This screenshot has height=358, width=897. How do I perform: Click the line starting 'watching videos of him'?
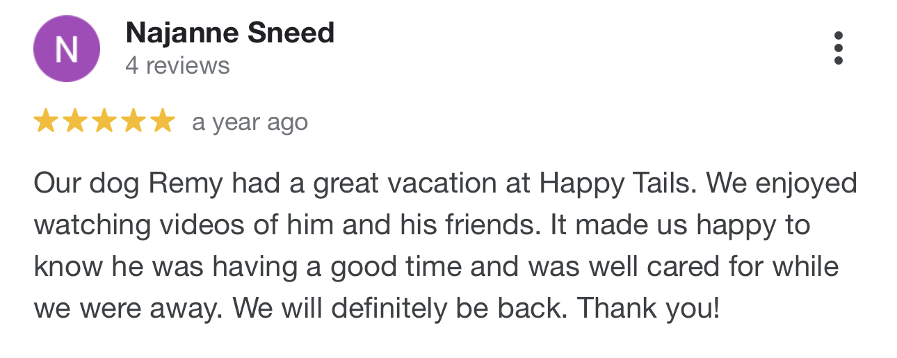(422, 225)
